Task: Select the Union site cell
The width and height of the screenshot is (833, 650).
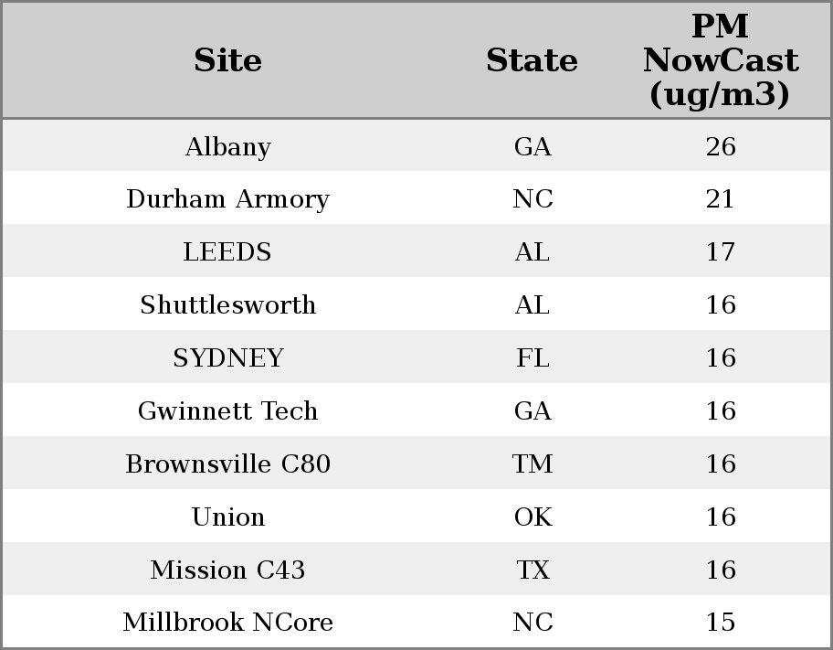Action: [x=228, y=517]
